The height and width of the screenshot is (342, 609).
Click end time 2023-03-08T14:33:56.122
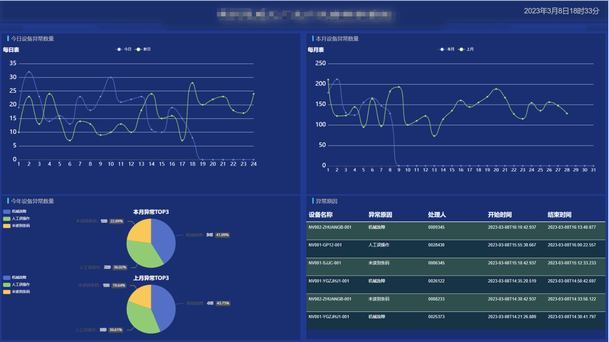click(x=572, y=299)
